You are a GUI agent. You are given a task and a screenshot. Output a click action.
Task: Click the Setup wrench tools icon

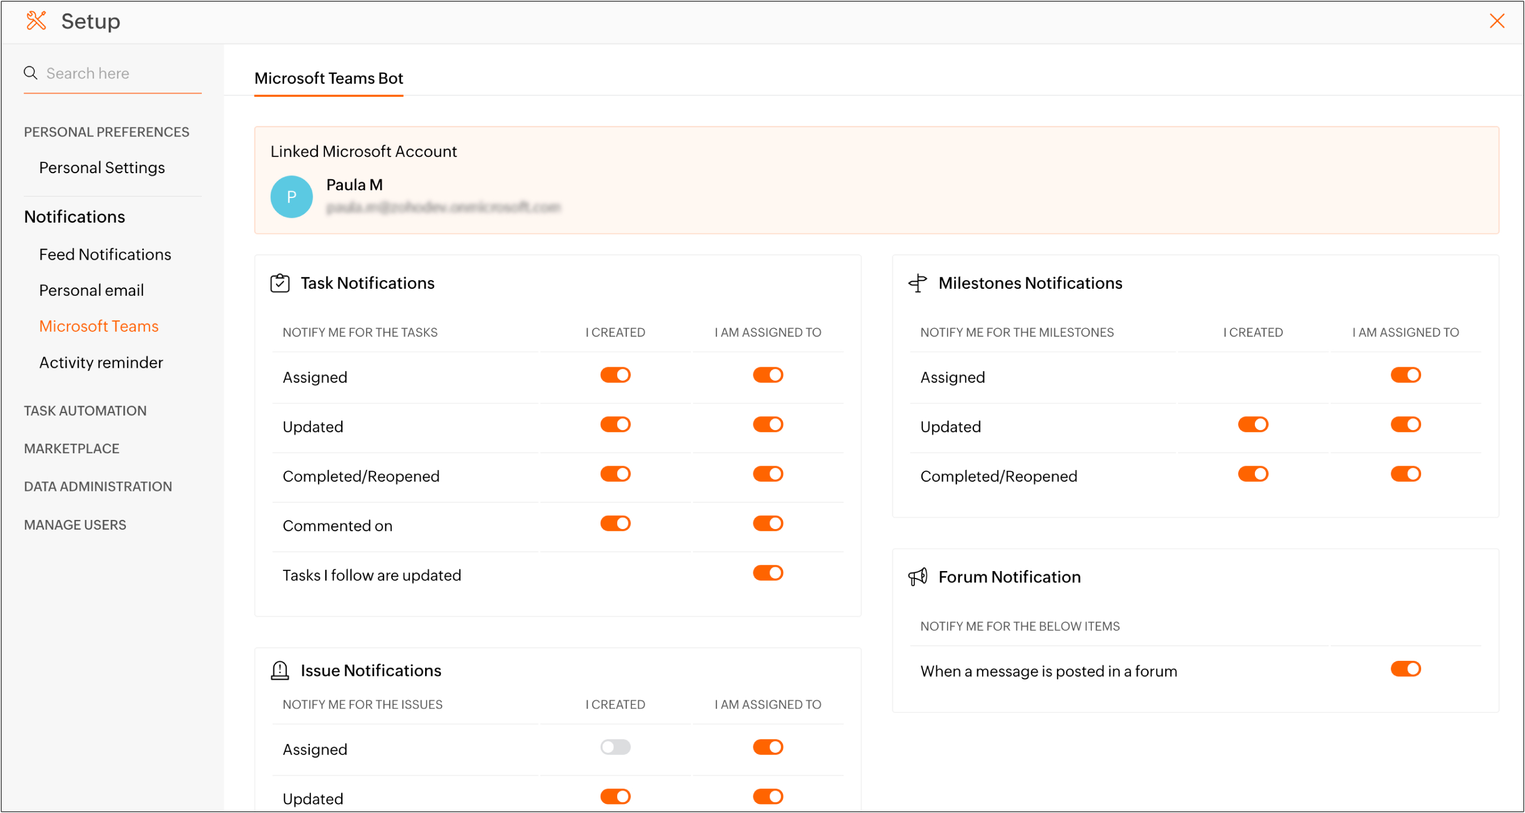click(36, 21)
